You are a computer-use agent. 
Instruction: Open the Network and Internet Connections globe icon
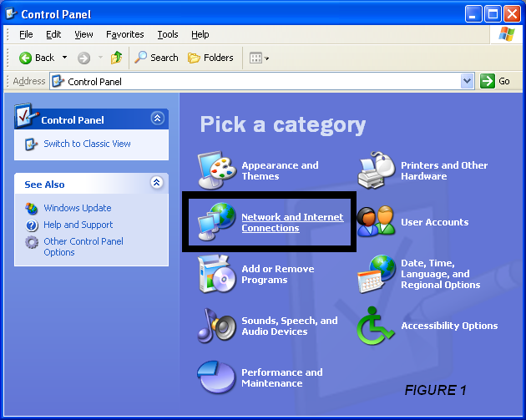(x=216, y=222)
